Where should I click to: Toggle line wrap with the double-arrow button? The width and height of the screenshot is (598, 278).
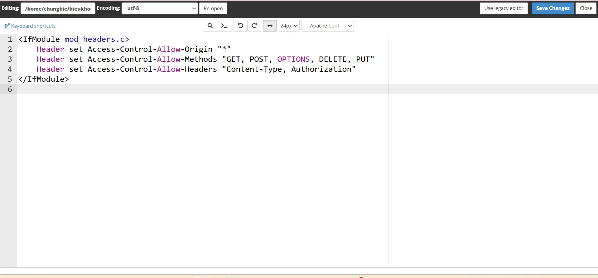tap(270, 26)
